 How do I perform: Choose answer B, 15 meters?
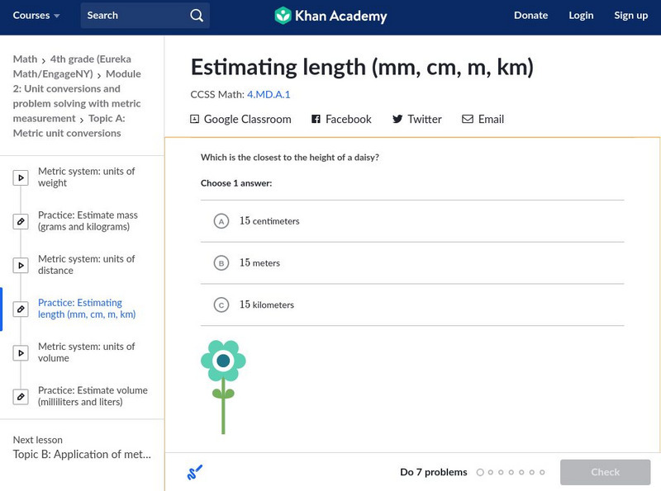221,263
